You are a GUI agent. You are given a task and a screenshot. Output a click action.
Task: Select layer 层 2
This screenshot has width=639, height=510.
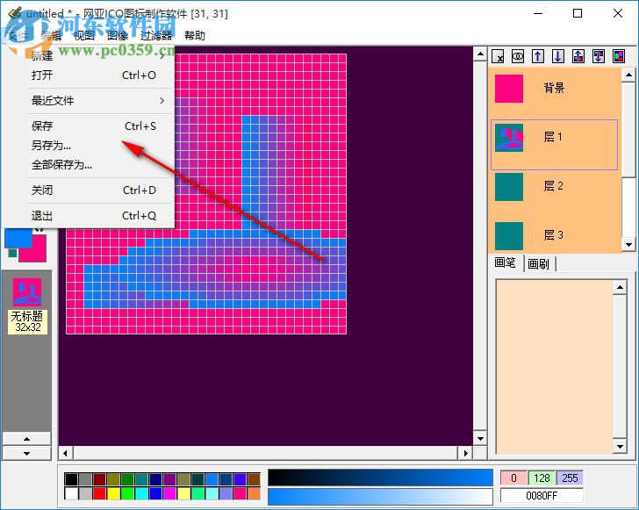pyautogui.click(x=554, y=187)
